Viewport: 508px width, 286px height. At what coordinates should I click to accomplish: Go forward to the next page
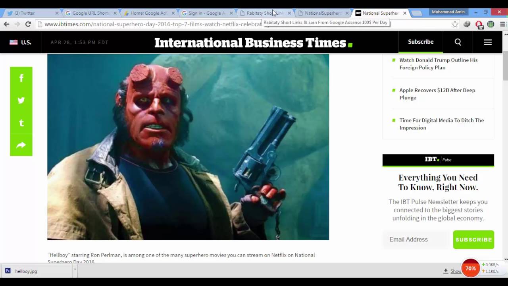coord(17,24)
